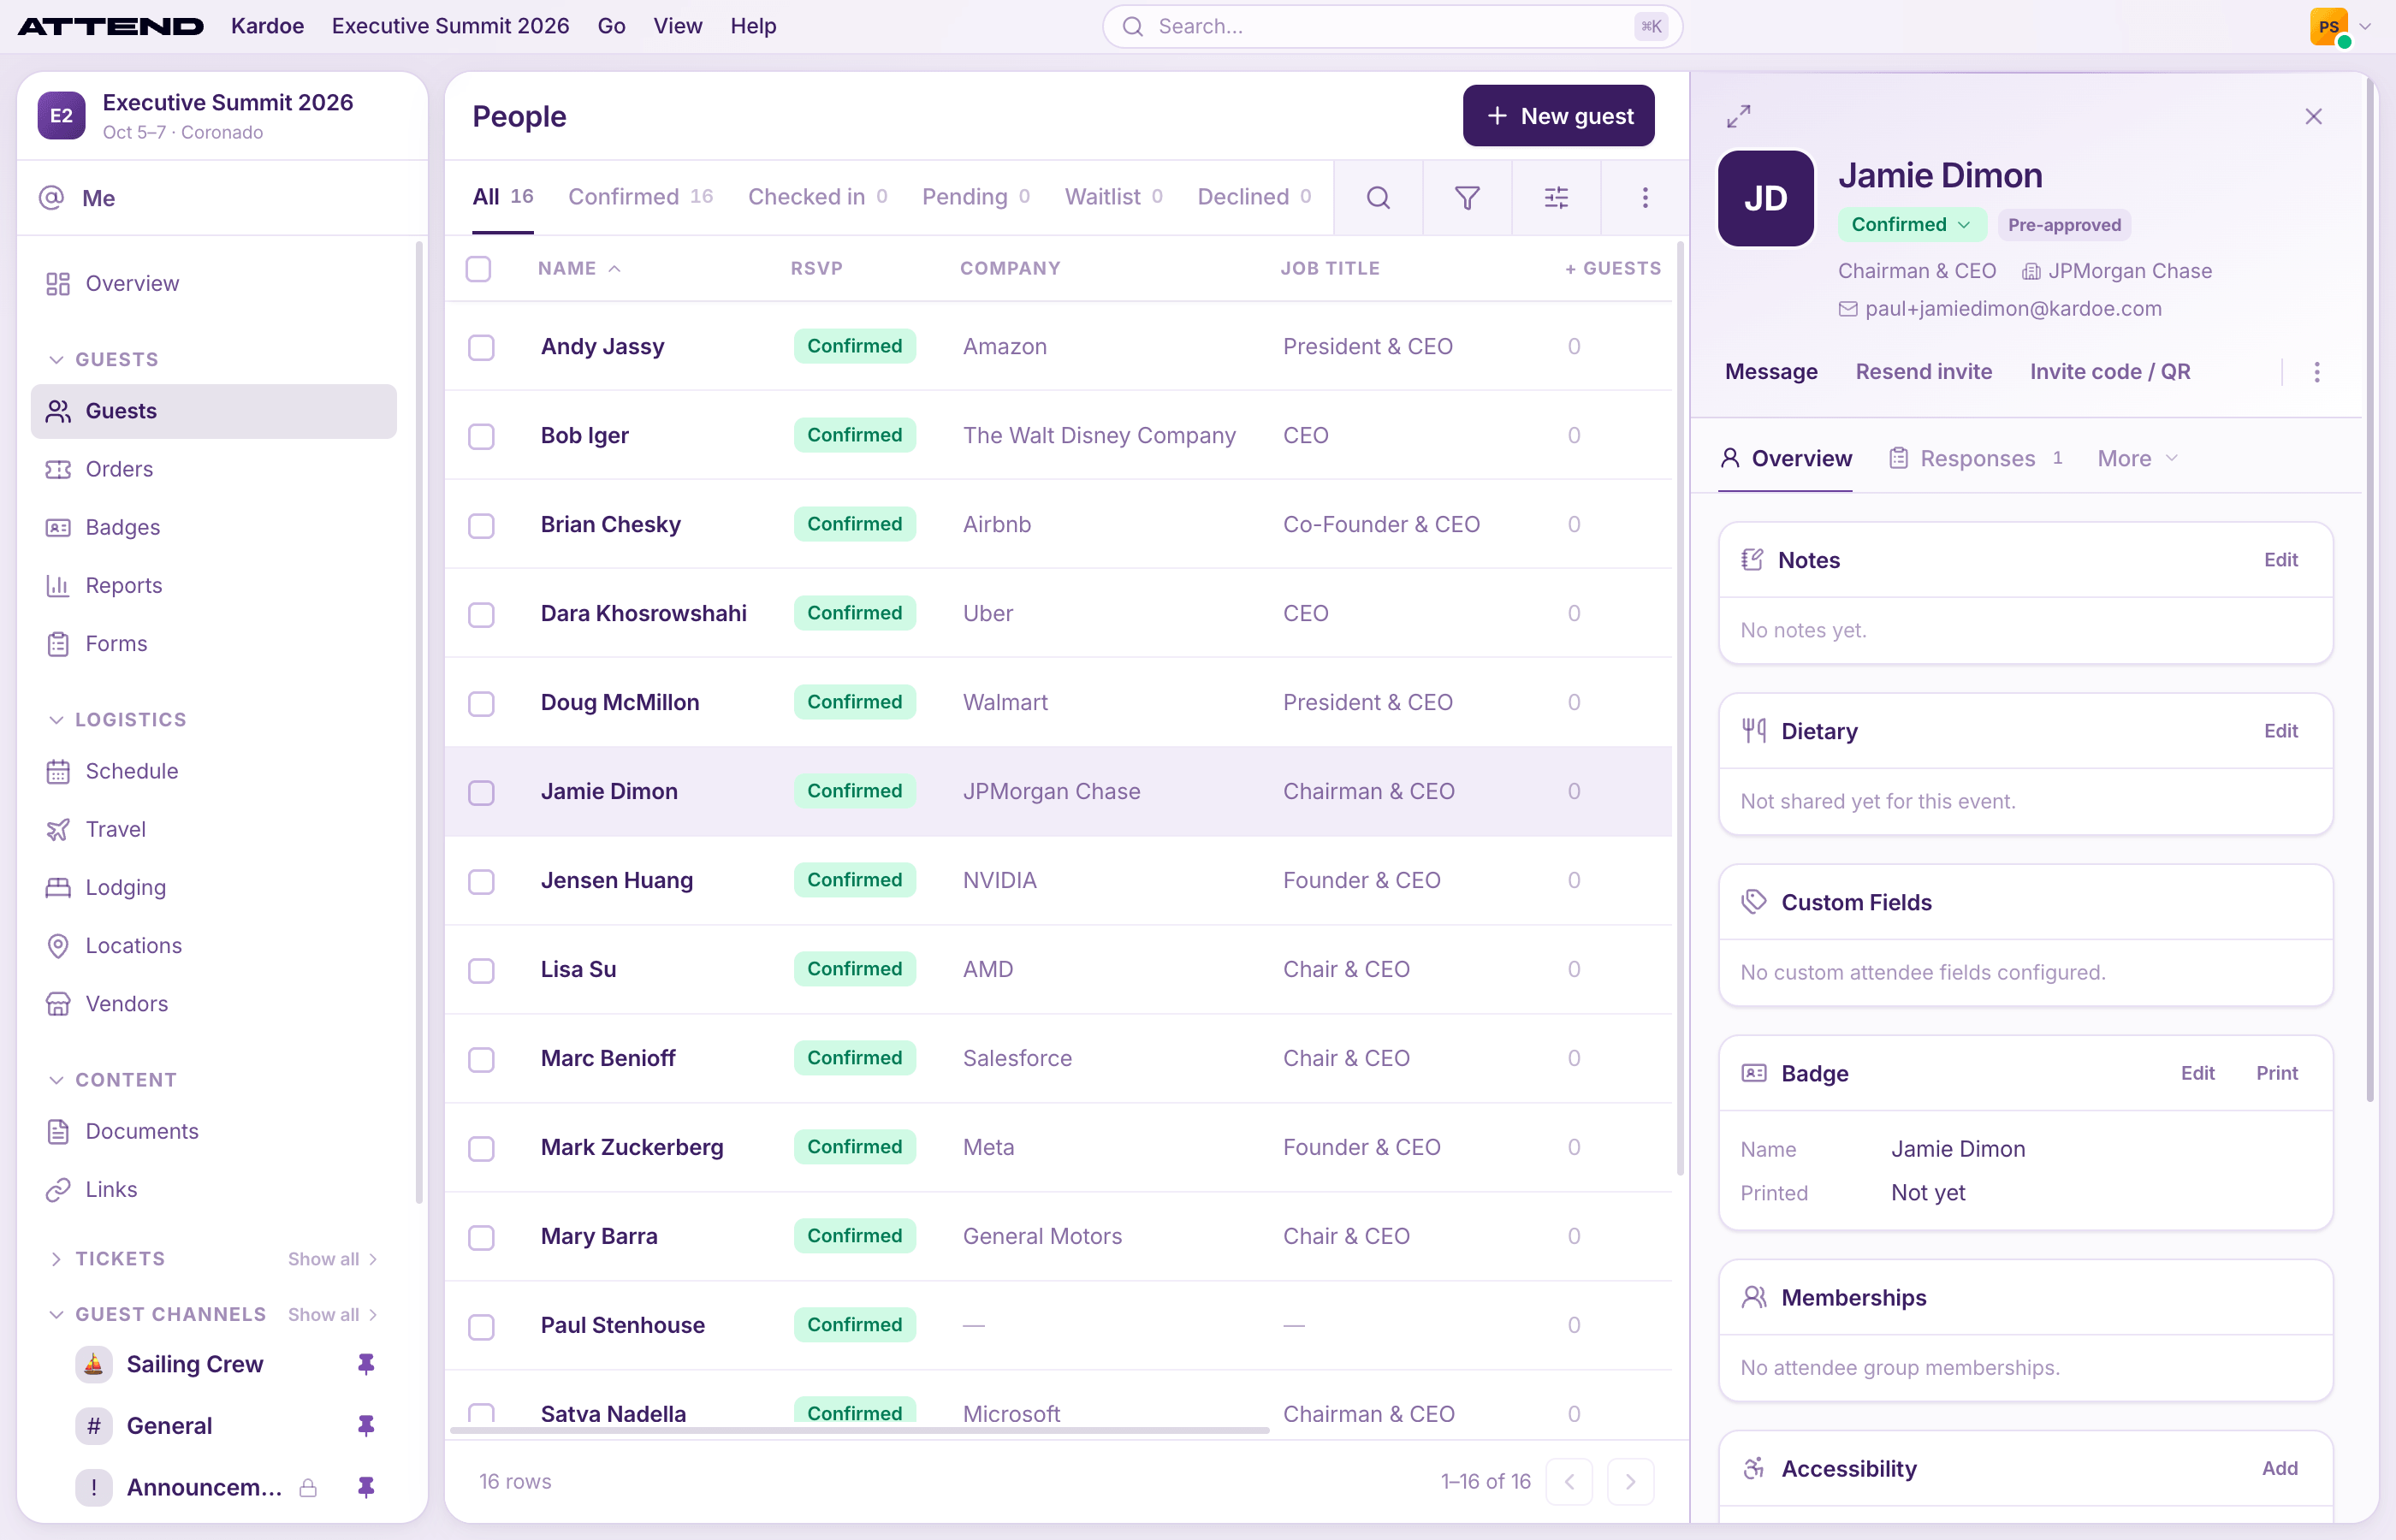Open more actions menu in guest panel
Image resolution: width=2396 pixels, height=1540 pixels.
pyautogui.click(x=2317, y=372)
